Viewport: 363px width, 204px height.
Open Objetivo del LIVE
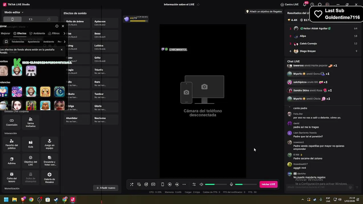tap(30, 161)
